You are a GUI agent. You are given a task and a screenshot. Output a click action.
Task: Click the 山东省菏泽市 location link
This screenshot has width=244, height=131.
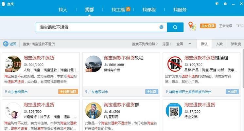click(x=18, y=92)
